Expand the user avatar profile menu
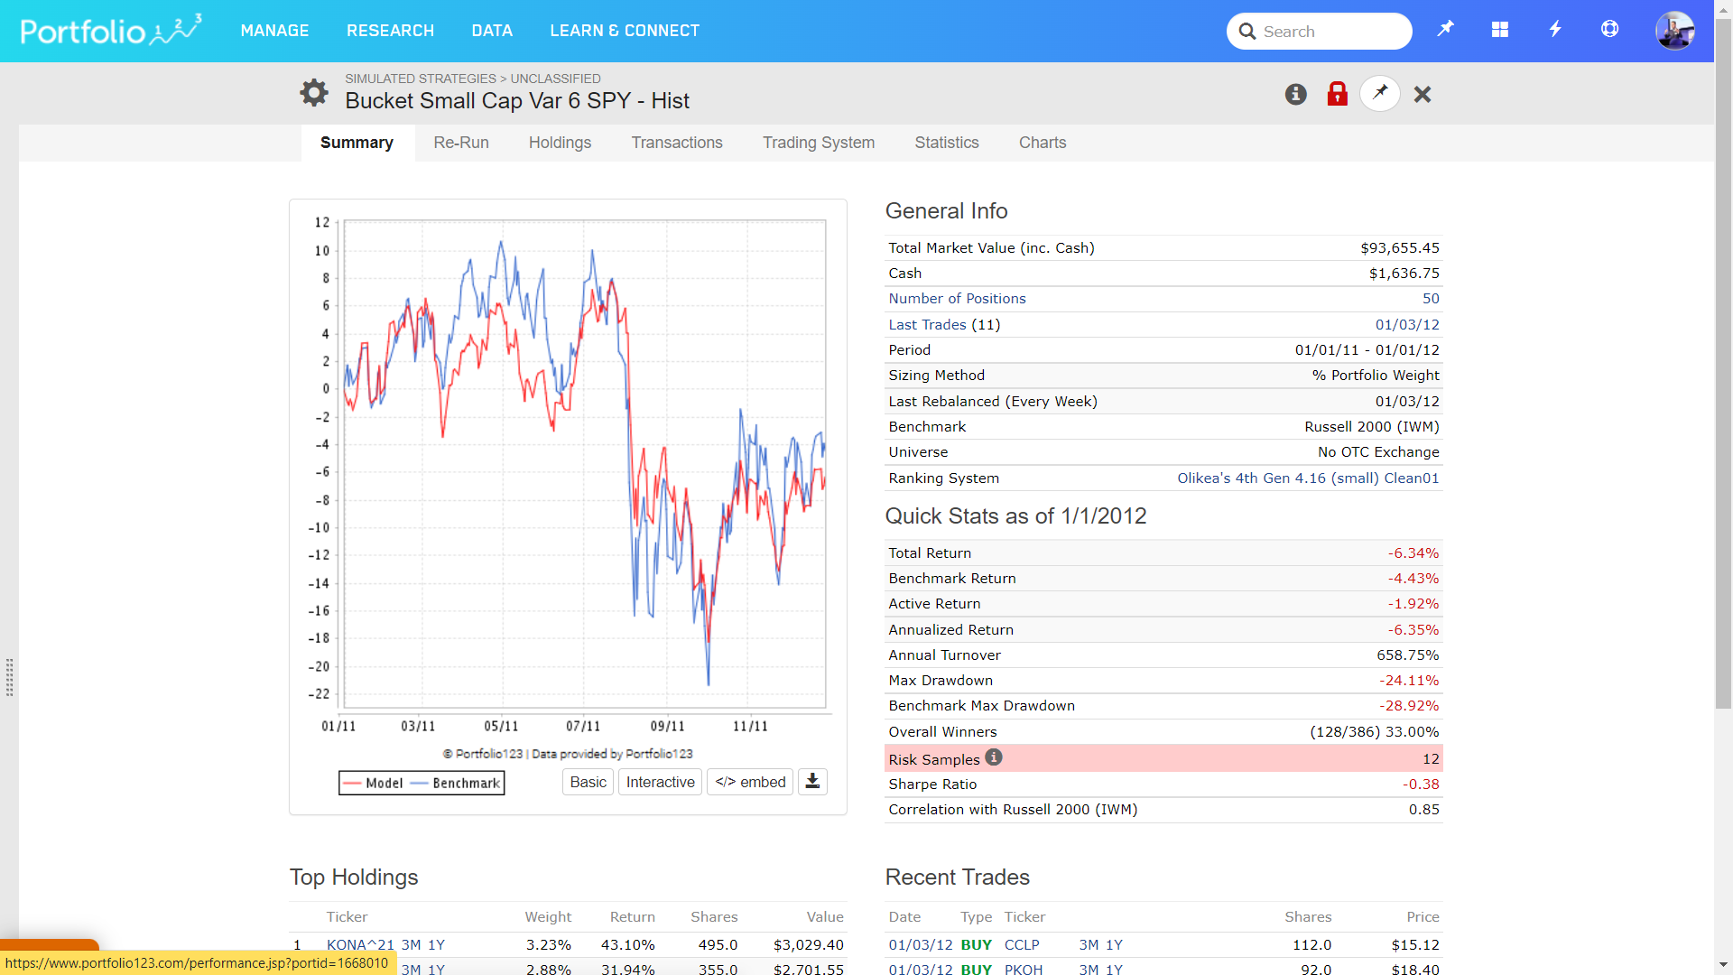Image resolution: width=1733 pixels, height=975 pixels. 1674,31
